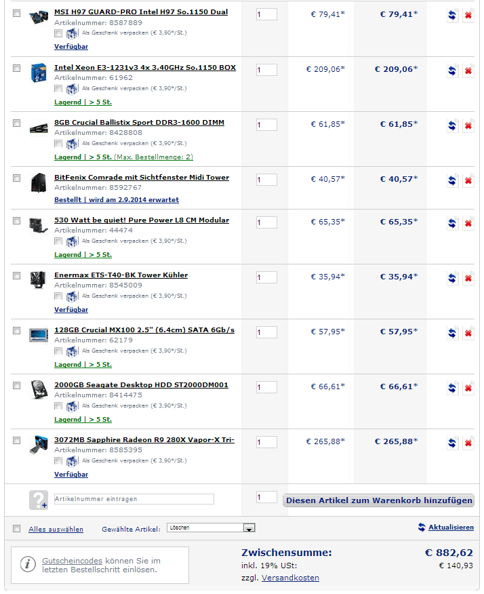Open the Versandkosten link
The image size is (484, 594).
tap(290, 578)
